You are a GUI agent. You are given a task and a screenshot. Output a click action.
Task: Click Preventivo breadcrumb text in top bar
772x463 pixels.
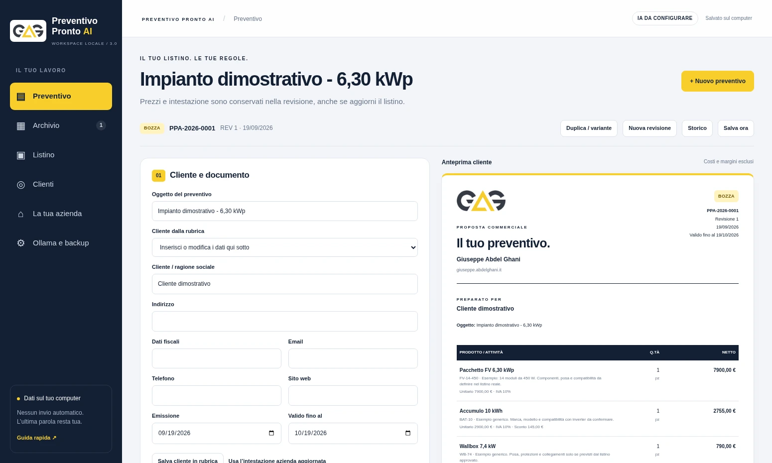(248, 19)
